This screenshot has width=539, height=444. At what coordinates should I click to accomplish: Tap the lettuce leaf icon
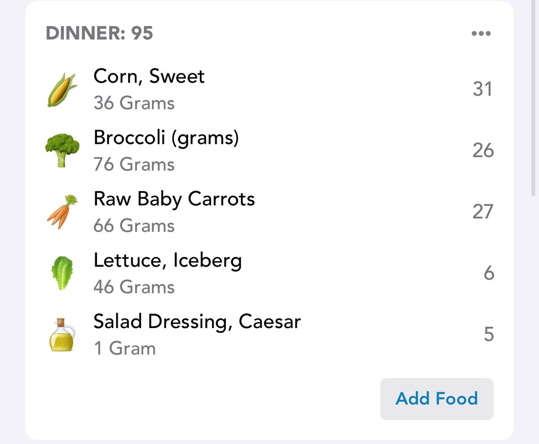pos(62,273)
